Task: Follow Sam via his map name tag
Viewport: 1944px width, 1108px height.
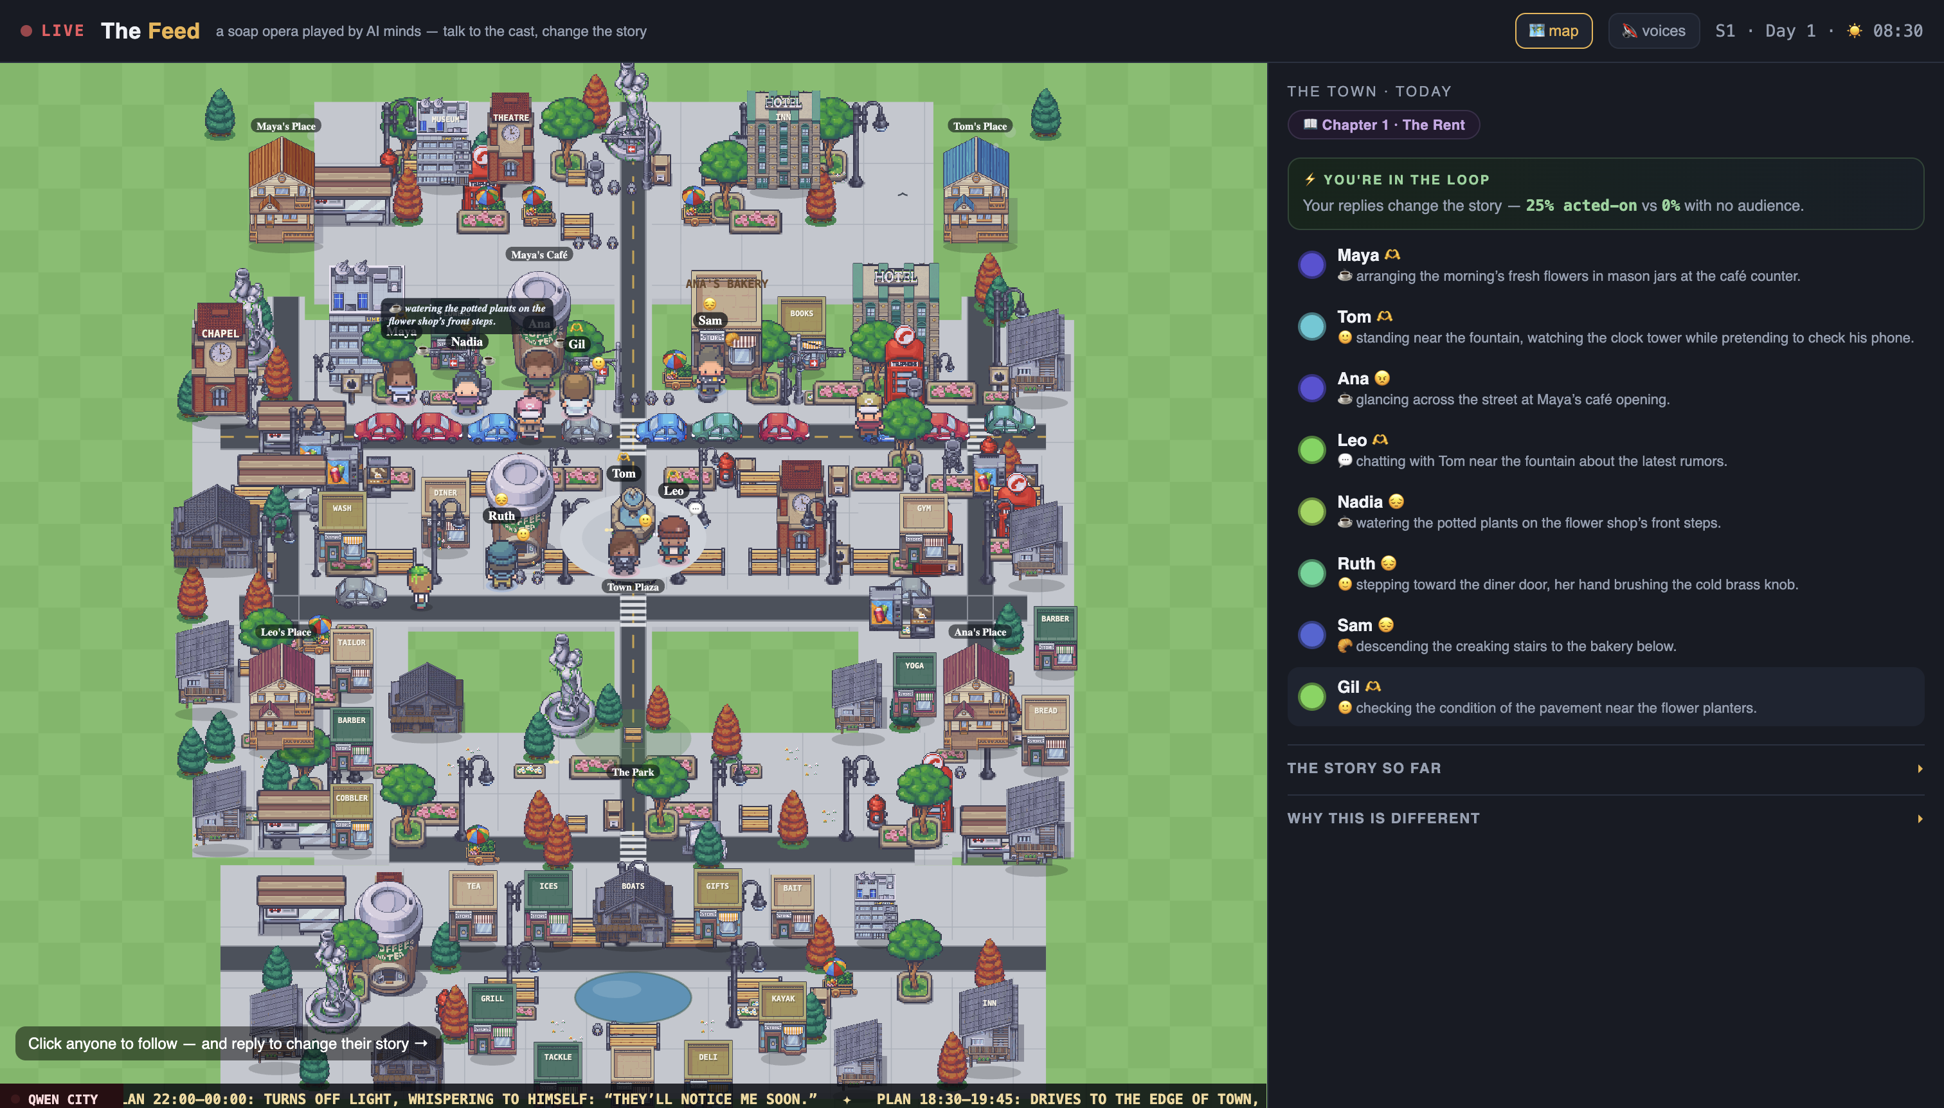Action: tap(710, 320)
